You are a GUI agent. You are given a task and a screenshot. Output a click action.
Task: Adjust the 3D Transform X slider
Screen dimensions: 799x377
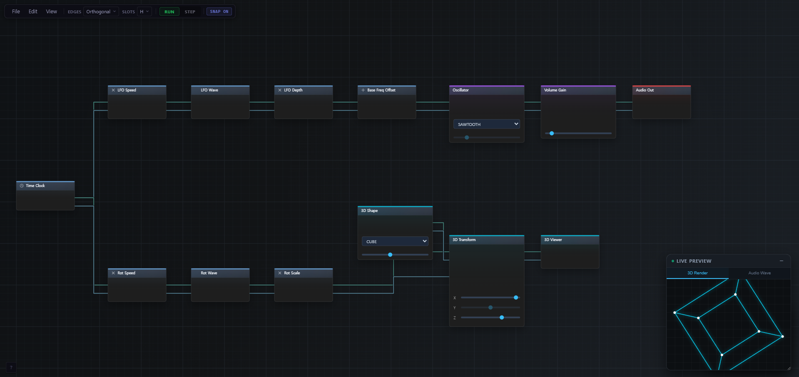490,298
